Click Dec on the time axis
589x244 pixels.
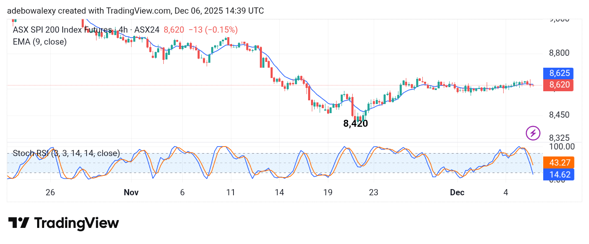(457, 192)
